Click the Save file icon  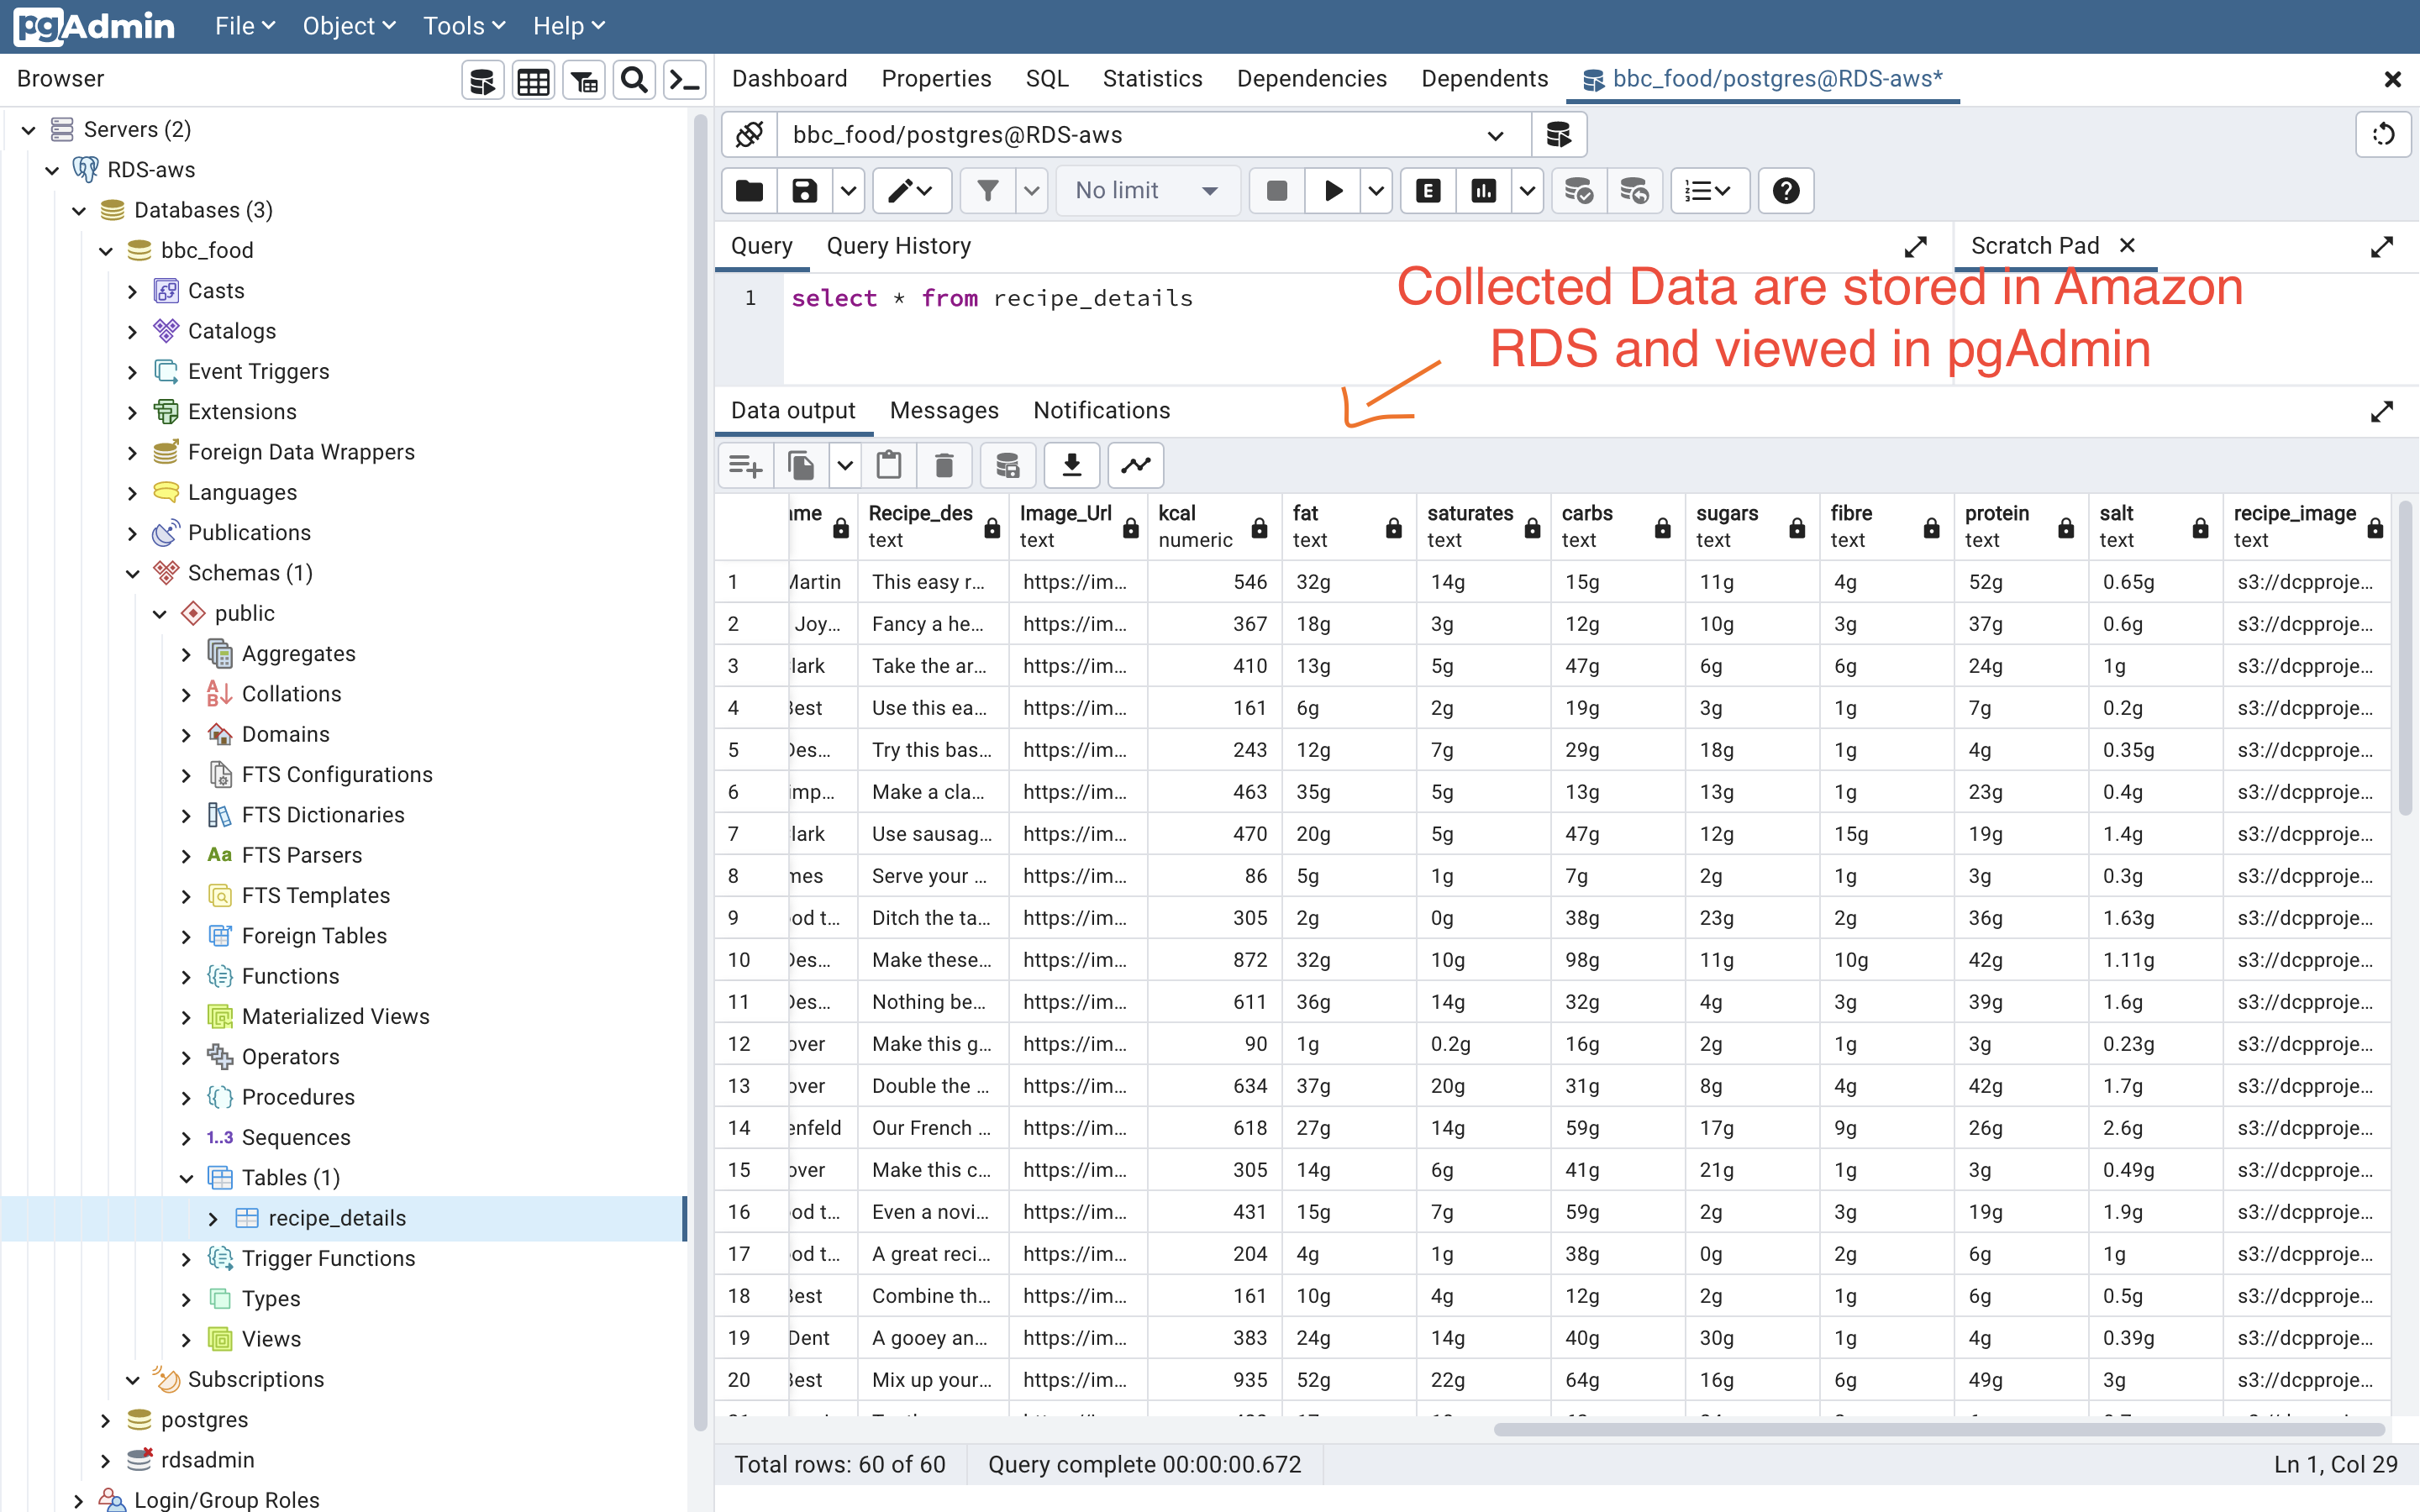click(804, 190)
